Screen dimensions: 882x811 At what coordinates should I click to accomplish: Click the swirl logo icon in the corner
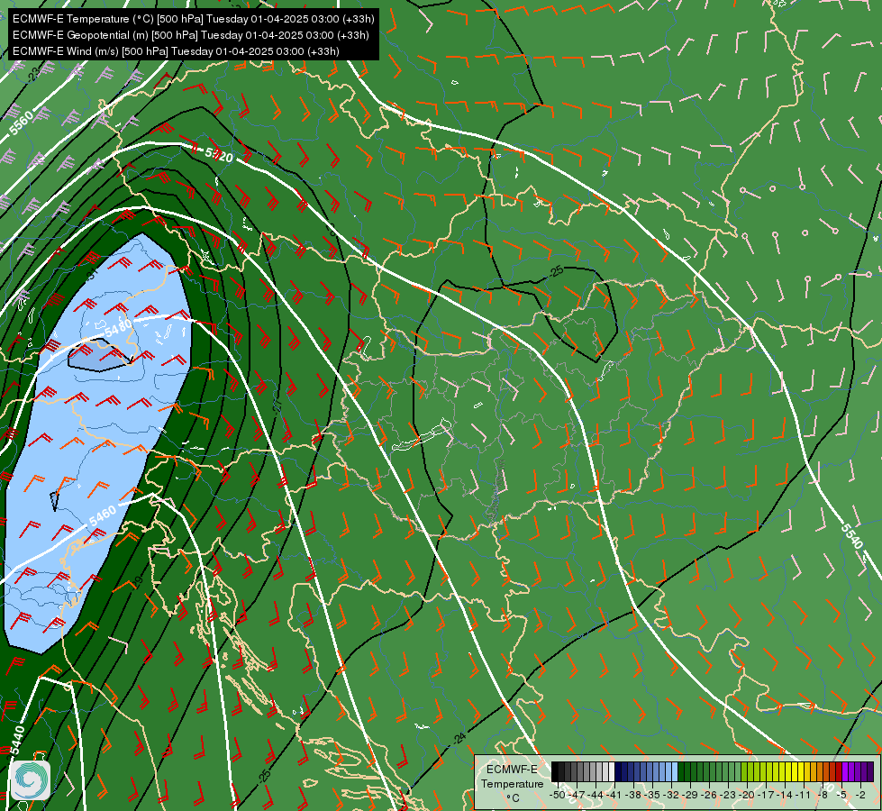[31, 780]
